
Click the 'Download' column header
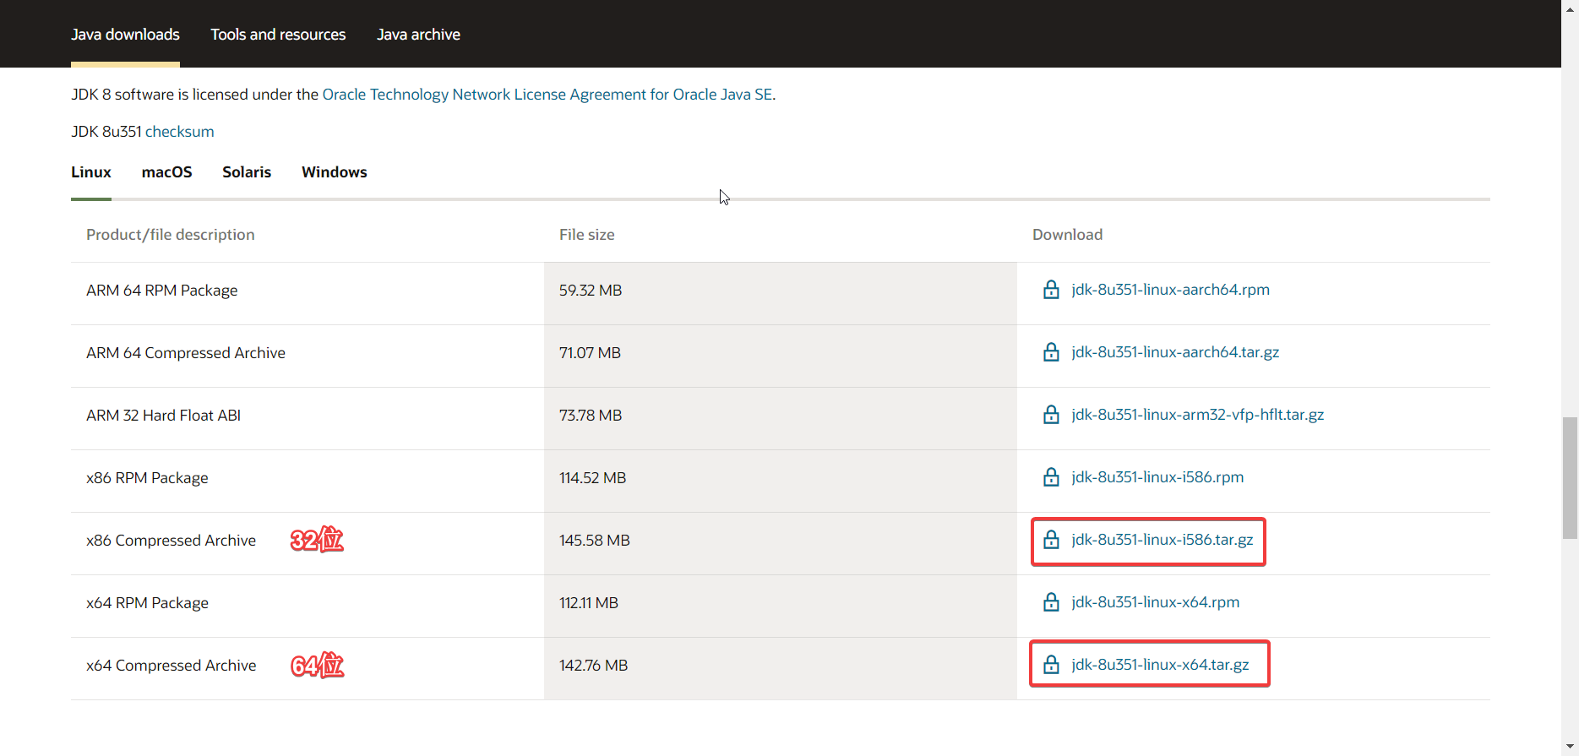tap(1068, 235)
